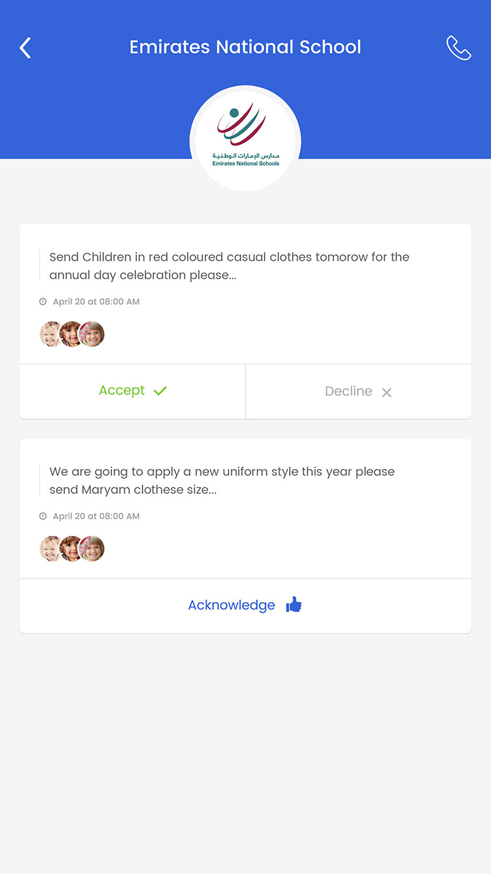Tap the blue thumbs-up icon
The height and width of the screenshot is (874, 491).
point(294,605)
